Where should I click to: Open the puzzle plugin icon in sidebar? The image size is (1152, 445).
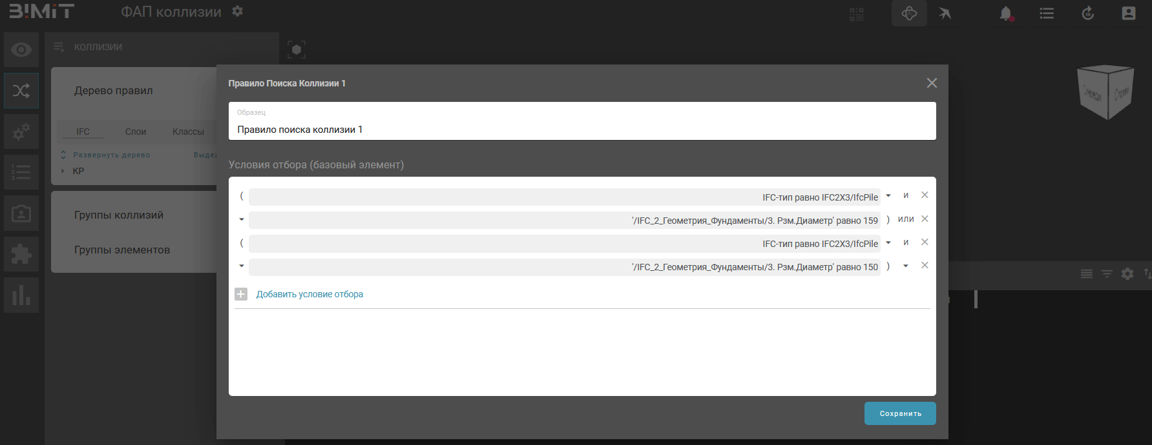tap(21, 254)
